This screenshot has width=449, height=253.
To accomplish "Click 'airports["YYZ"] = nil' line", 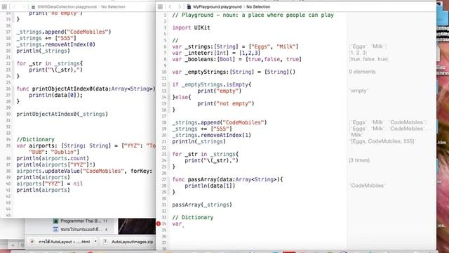I will tap(50, 183).
